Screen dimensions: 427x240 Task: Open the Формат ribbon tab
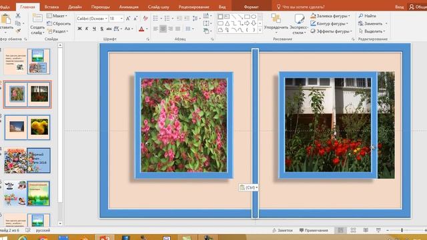point(251,7)
